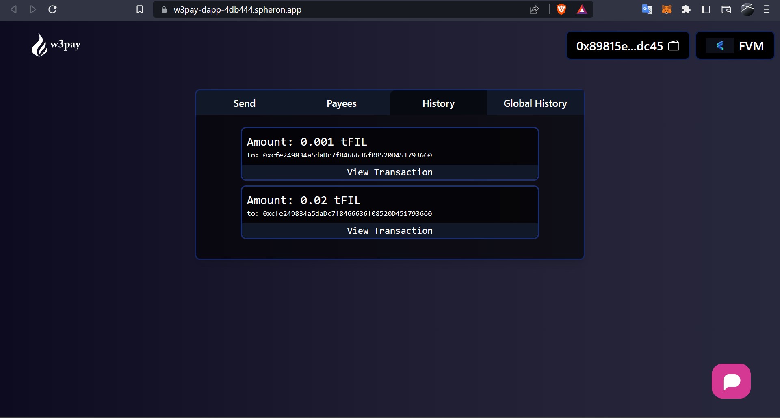Click the 'Amount: 0.001 tFIL' text
780x418 pixels.
(307, 142)
